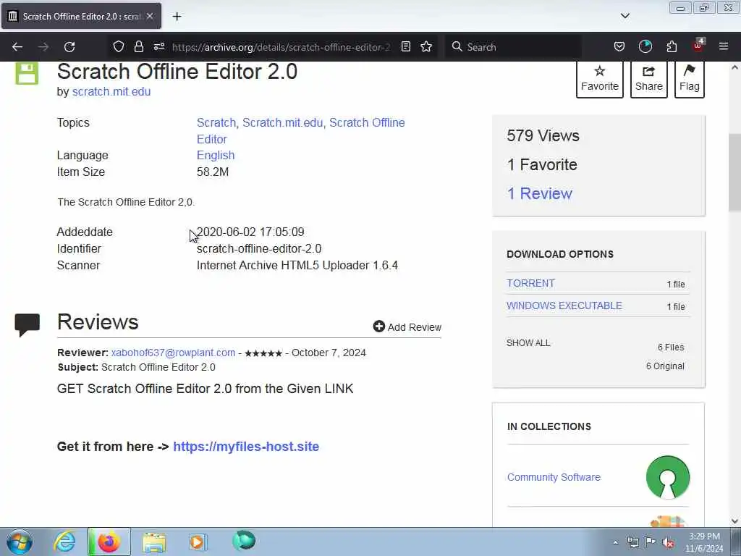This screenshot has height=556, width=741.
Task: Click the address bar URL field
Action: [281, 47]
